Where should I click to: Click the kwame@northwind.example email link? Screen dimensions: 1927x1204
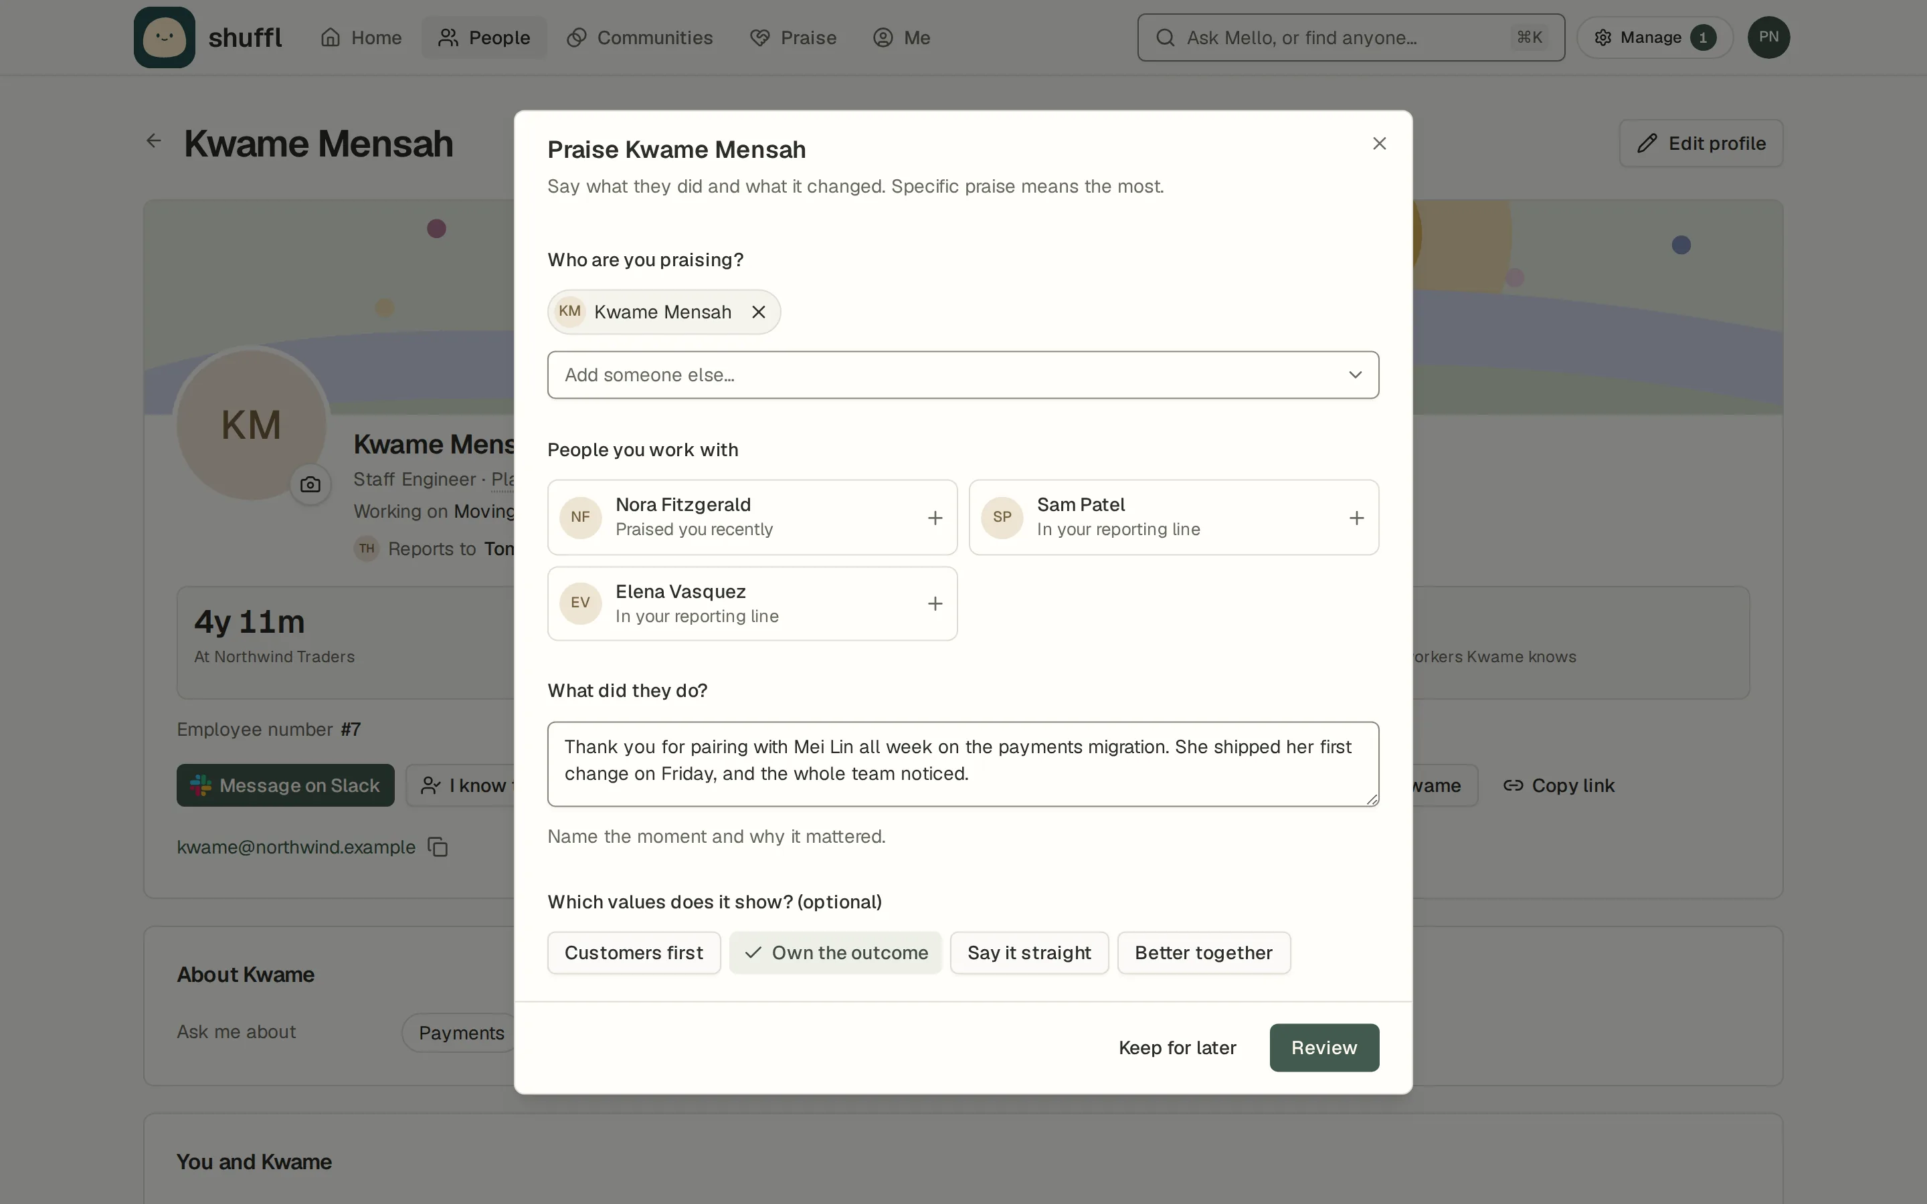296,846
